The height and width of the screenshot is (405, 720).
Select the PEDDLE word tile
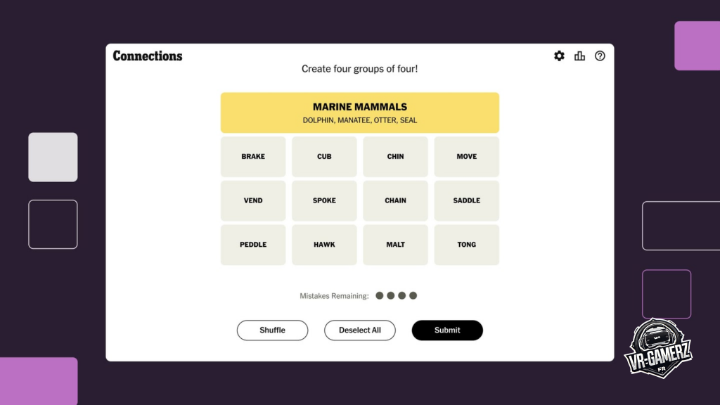[253, 245]
